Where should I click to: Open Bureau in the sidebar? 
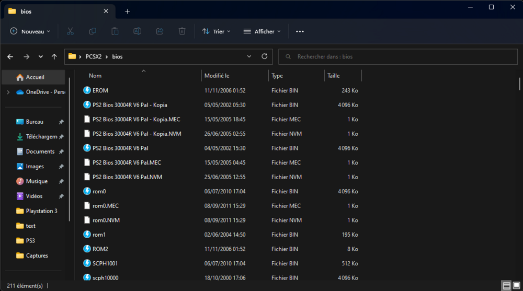point(35,122)
